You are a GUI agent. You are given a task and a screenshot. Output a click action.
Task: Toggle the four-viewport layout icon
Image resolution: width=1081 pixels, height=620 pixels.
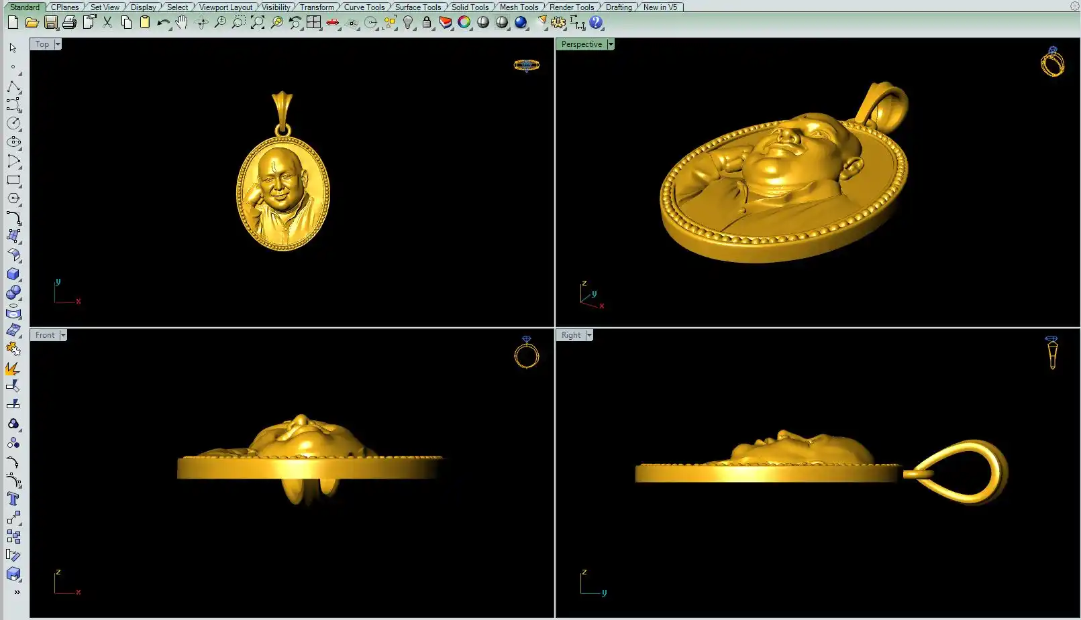(313, 22)
